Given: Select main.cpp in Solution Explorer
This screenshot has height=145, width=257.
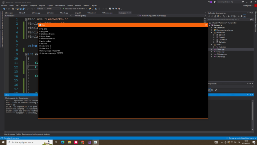Looking at the screenshot, I should 222,47.
